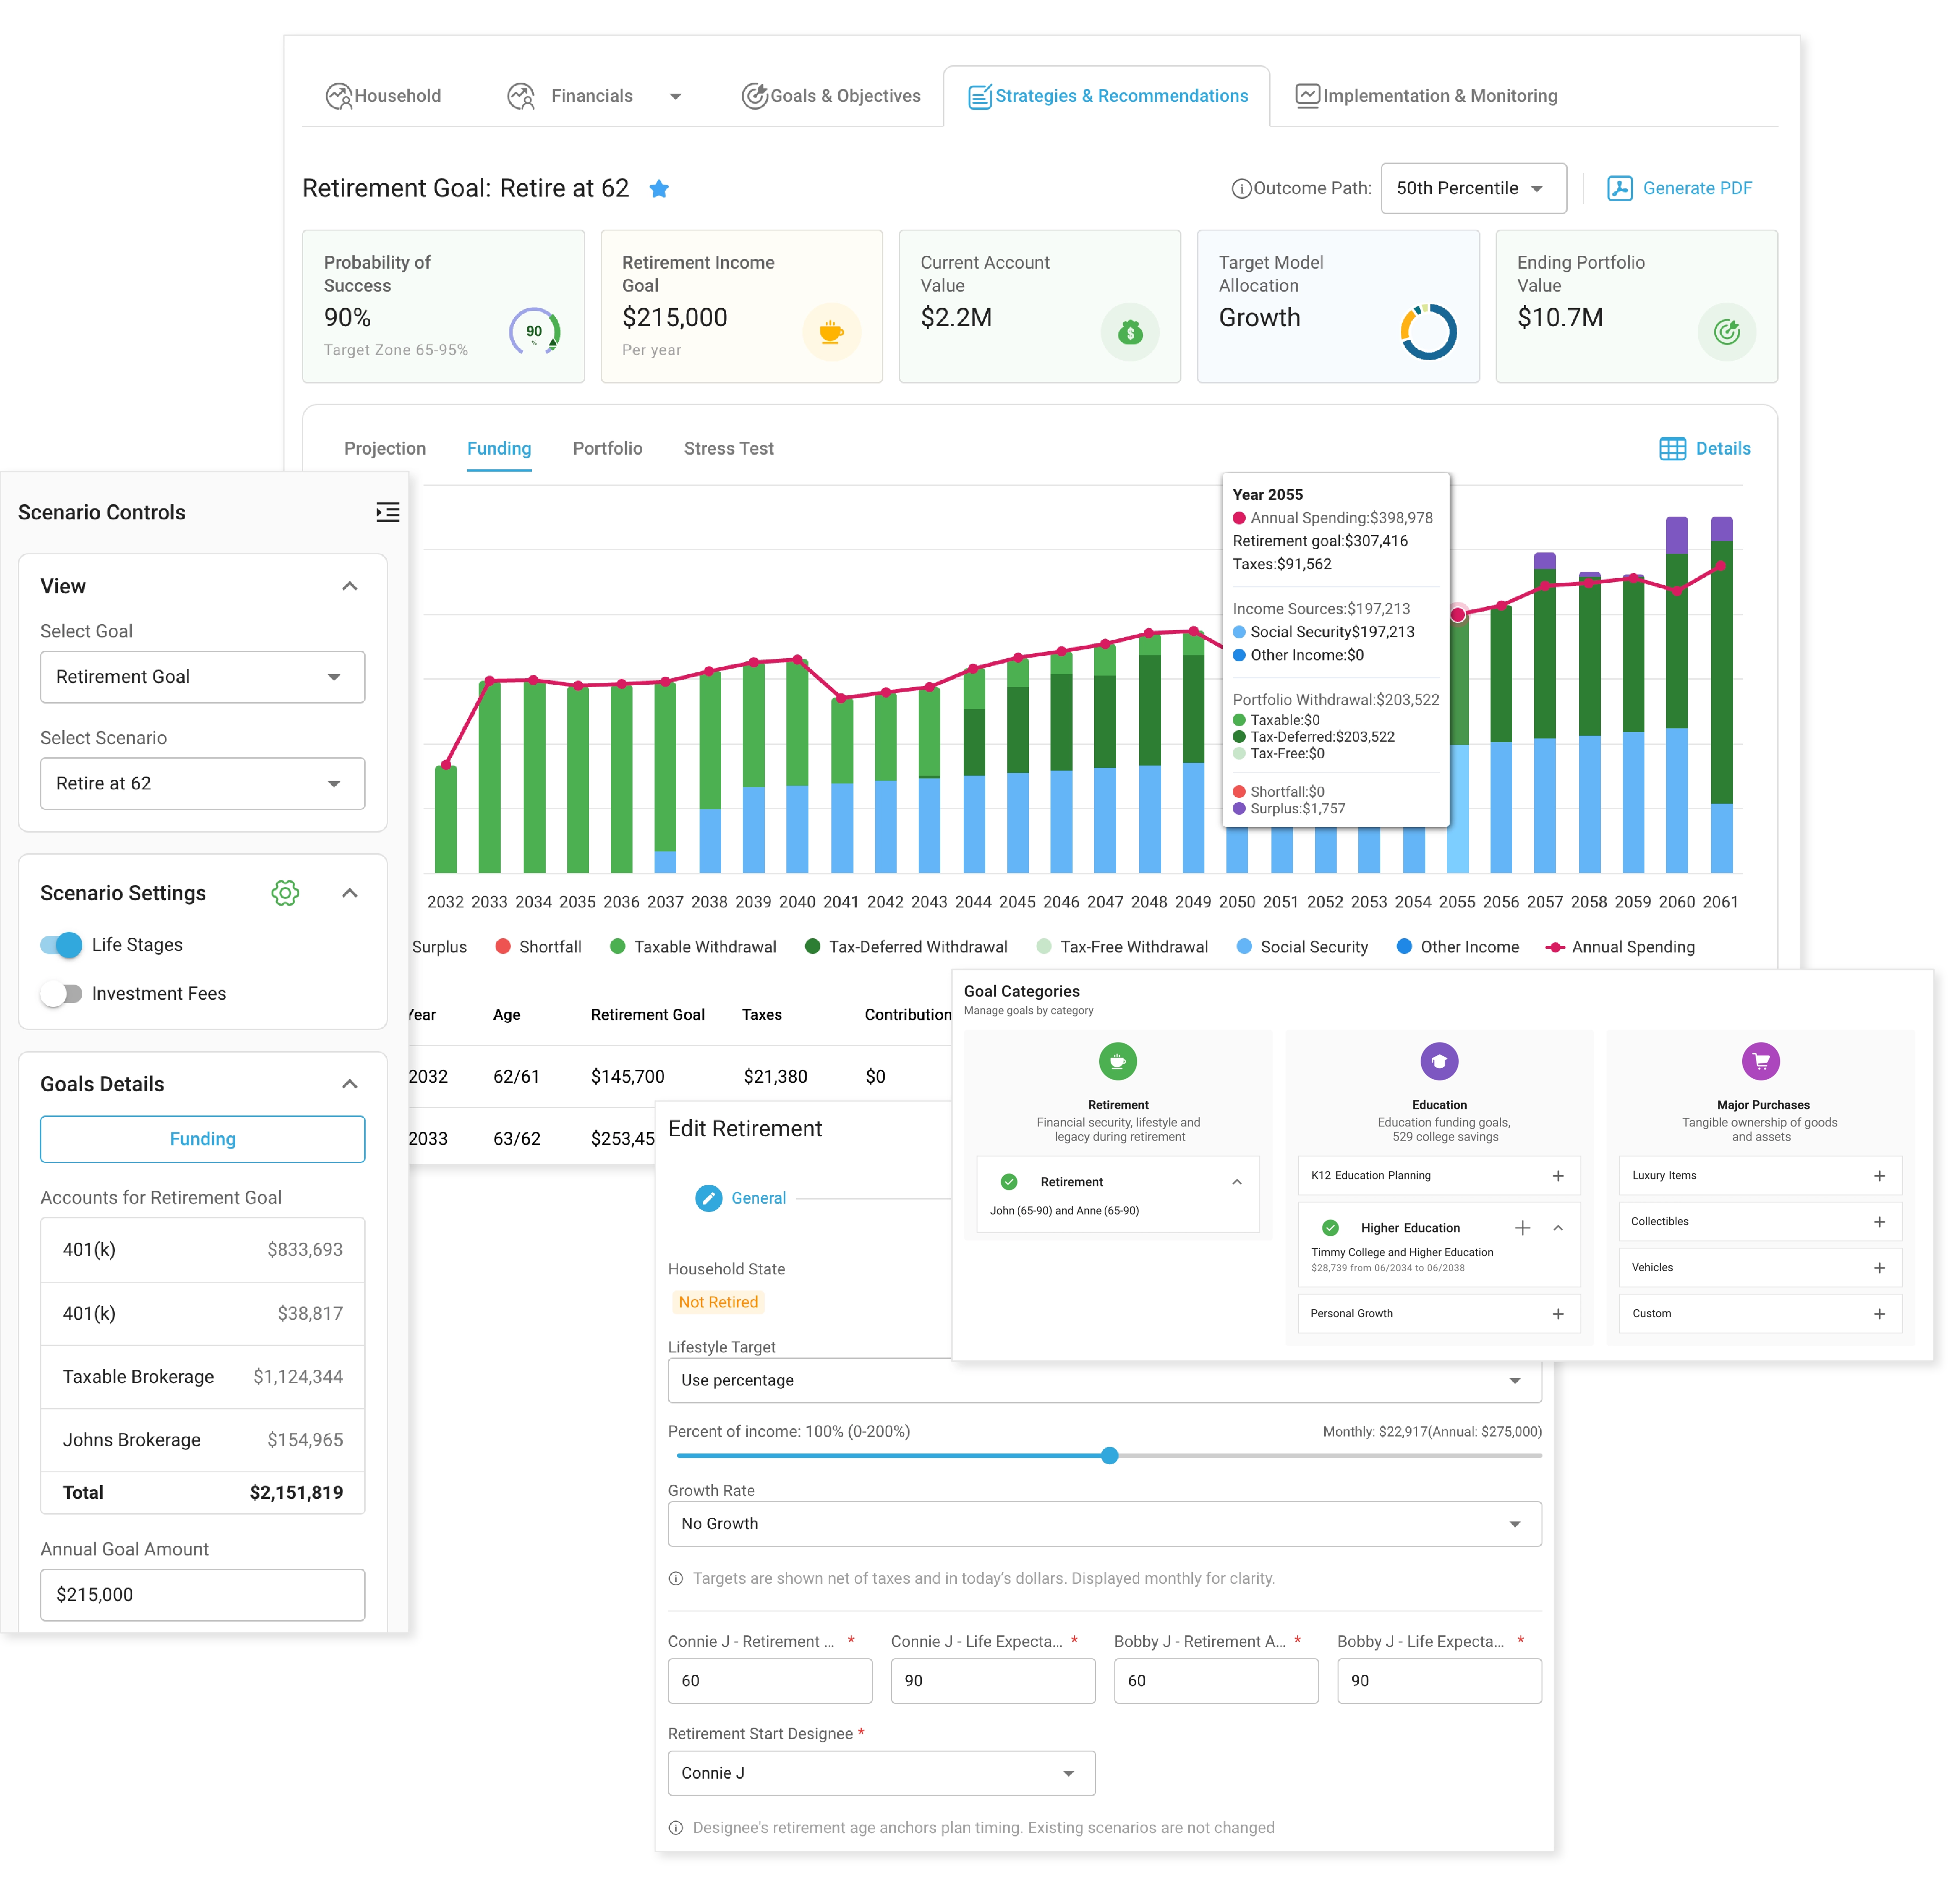The image size is (1960, 1904).
Task: Click the Generate PDF icon
Action: pos(1619,188)
